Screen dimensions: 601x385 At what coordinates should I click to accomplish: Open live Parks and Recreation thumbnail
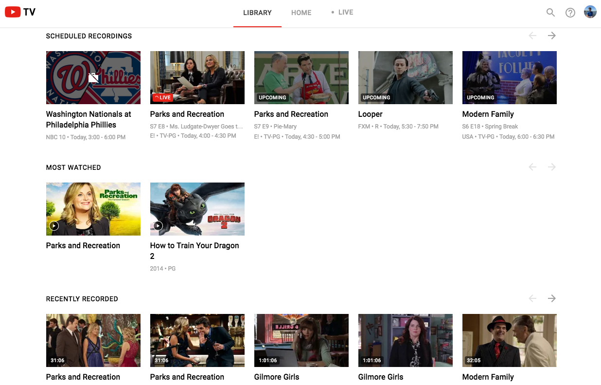coord(197,77)
